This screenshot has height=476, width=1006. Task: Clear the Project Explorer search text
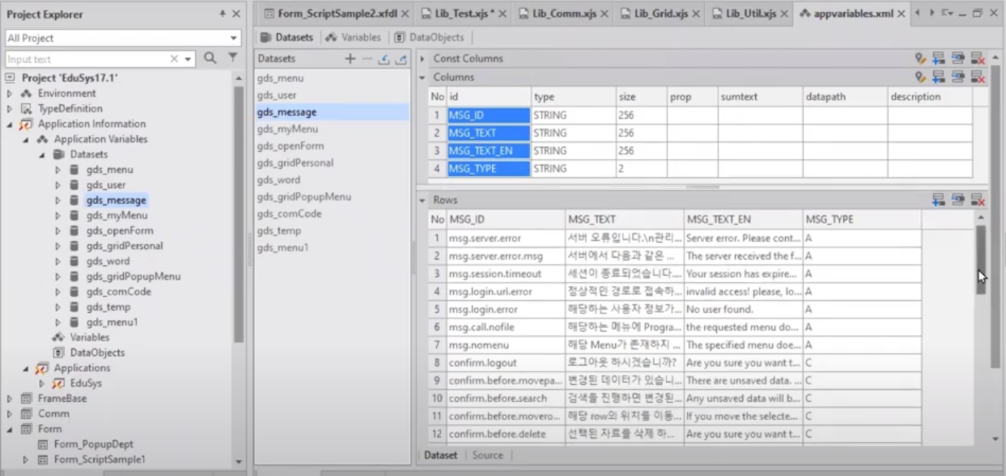pyautogui.click(x=174, y=59)
